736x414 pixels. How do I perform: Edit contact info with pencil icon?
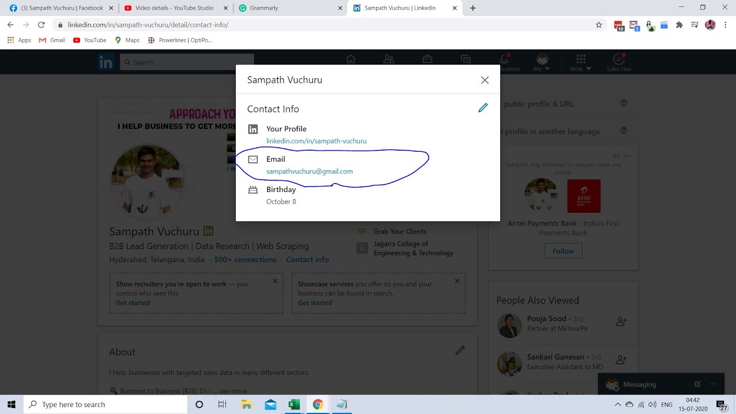click(483, 108)
